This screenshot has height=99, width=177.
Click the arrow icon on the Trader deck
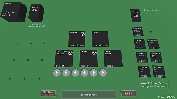(8, 12)
